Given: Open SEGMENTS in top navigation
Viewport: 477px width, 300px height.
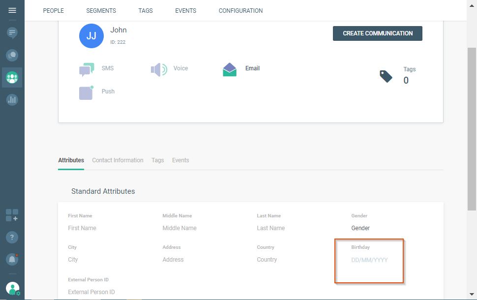Looking at the screenshot, I should (101, 11).
